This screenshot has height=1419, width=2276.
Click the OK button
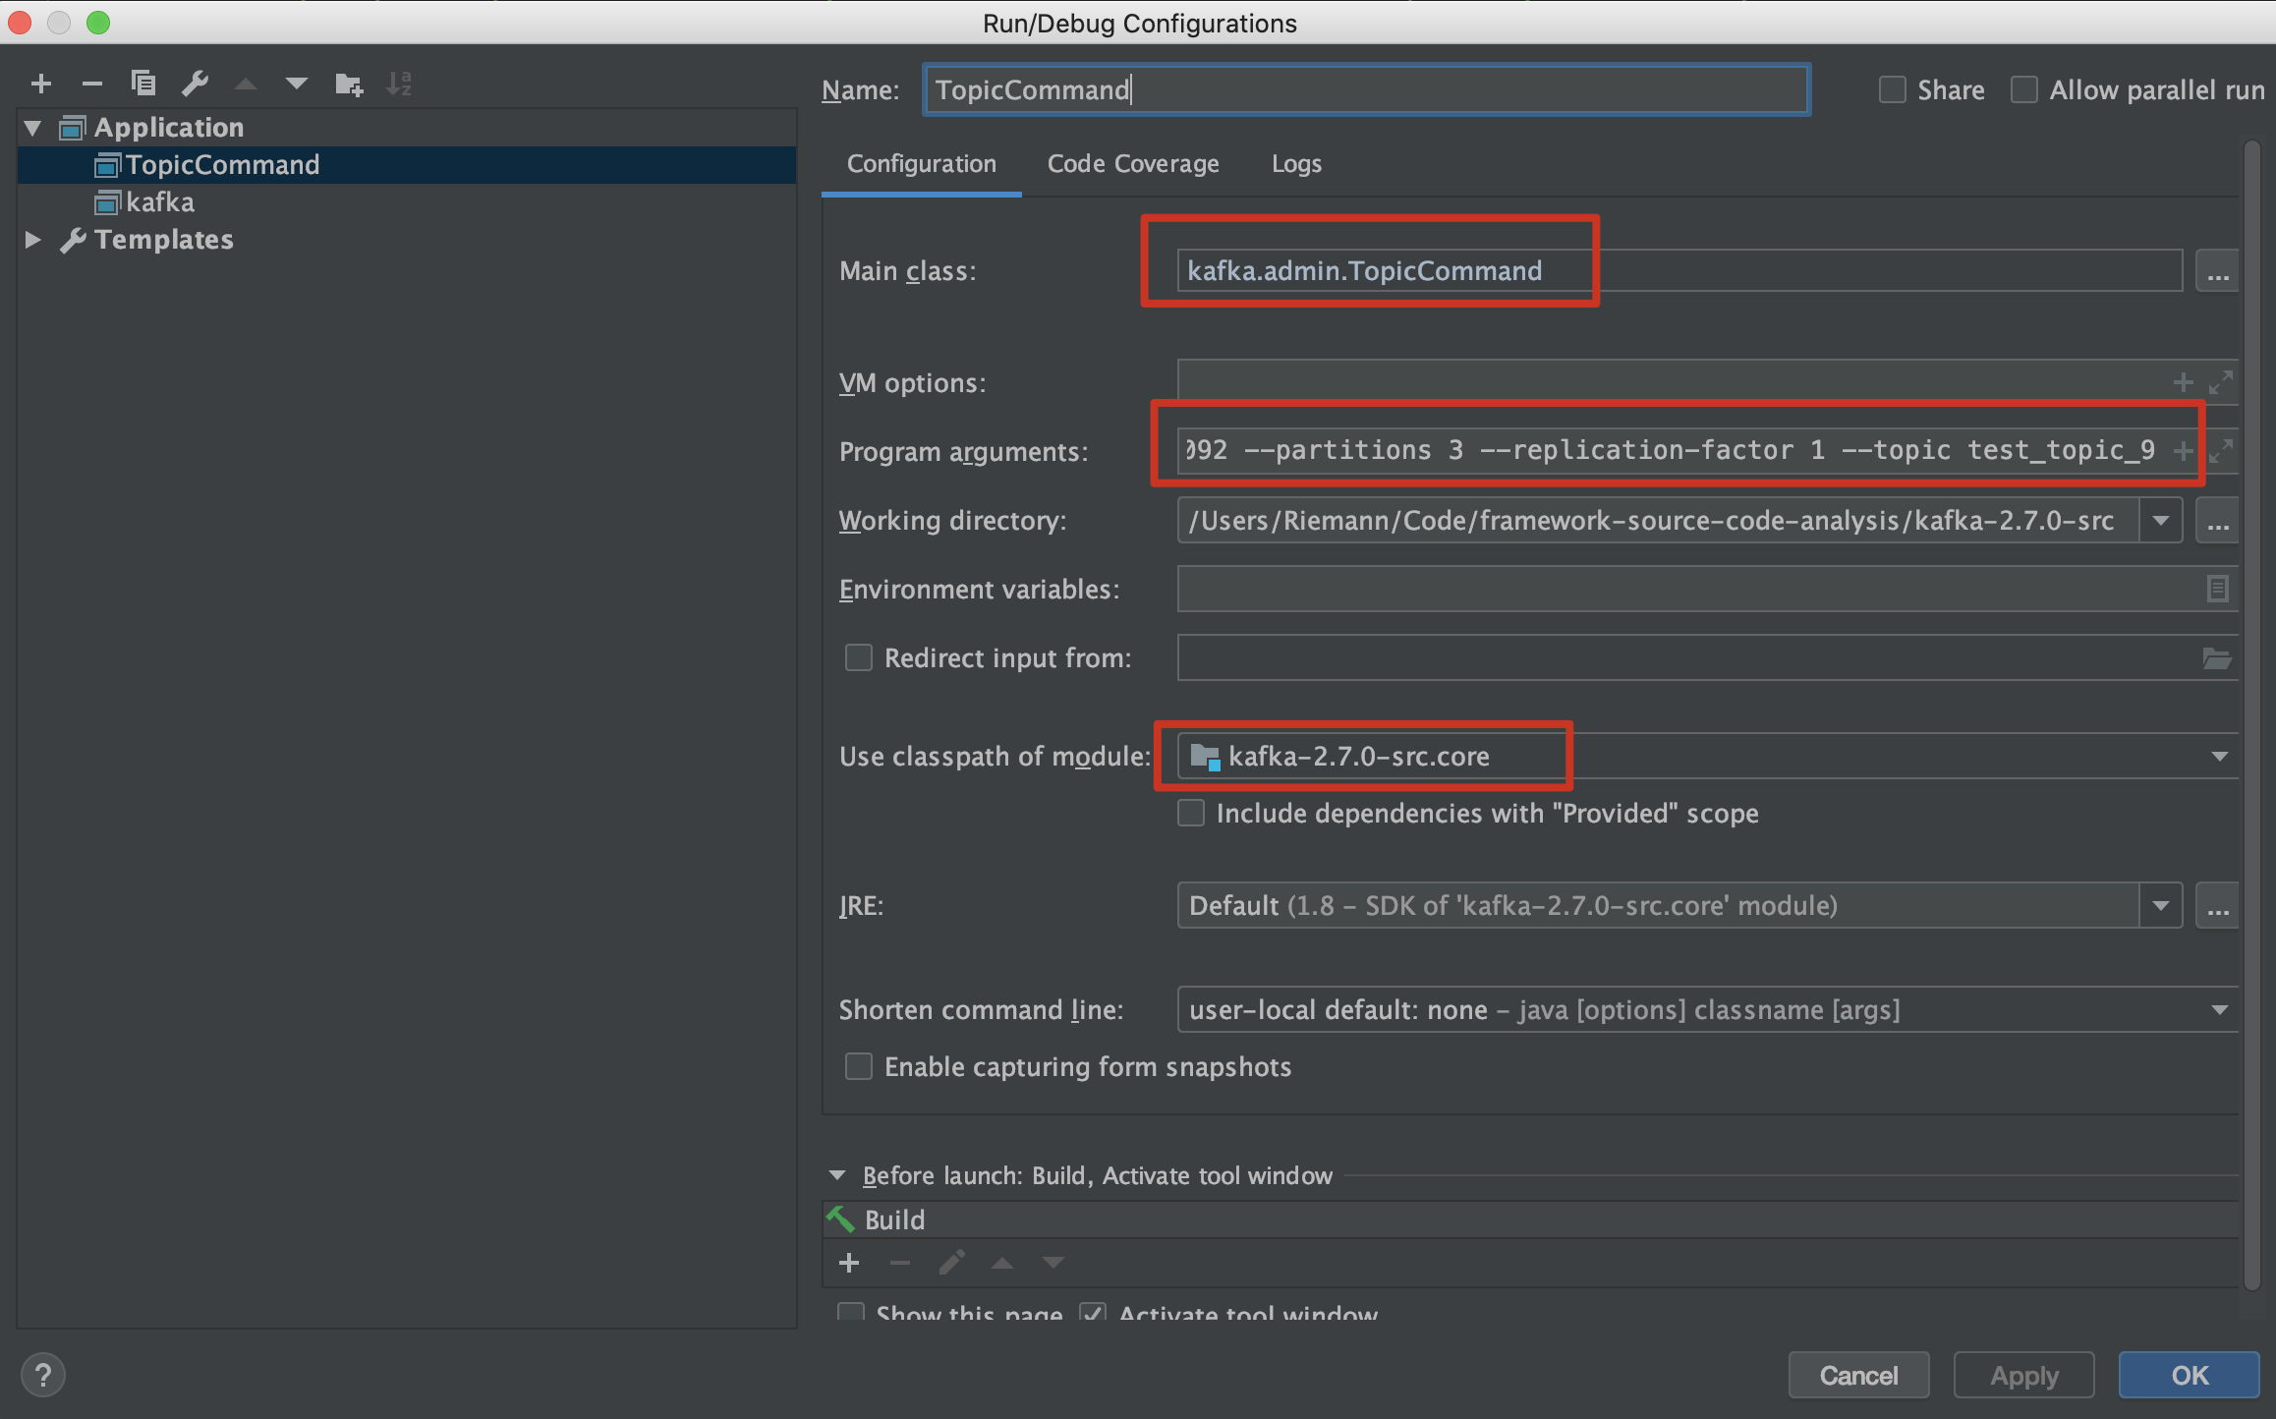pyautogui.click(x=2189, y=1375)
